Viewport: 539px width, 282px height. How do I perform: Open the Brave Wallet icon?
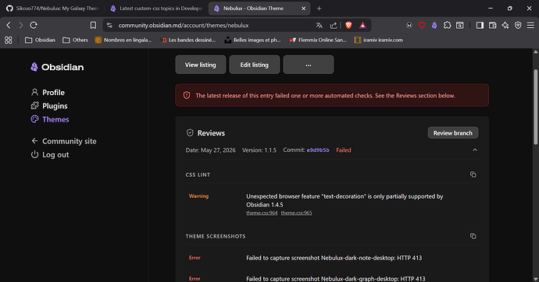[x=493, y=25]
